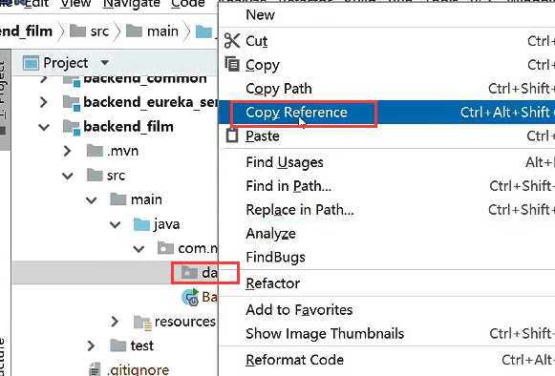
Task: Click the Cut scissors icon
Action: point(232,41)
